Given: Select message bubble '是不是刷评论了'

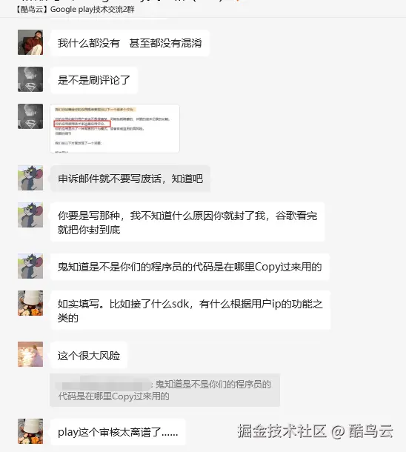Looking at the screenshot, I should [94, 80].
